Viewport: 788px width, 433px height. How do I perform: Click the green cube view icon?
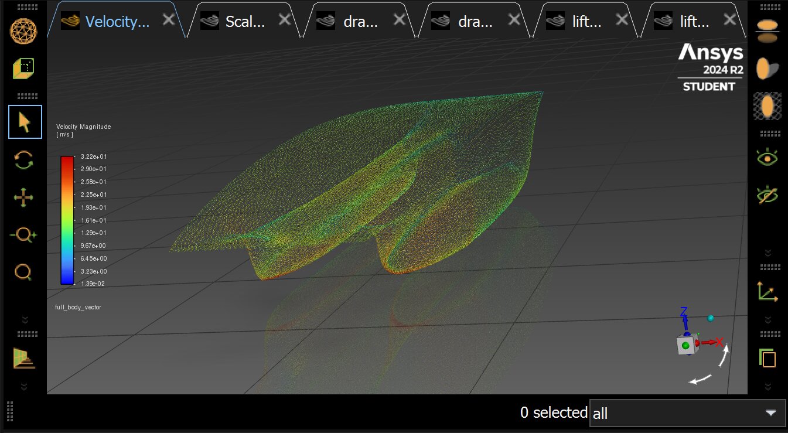(25, 69)
